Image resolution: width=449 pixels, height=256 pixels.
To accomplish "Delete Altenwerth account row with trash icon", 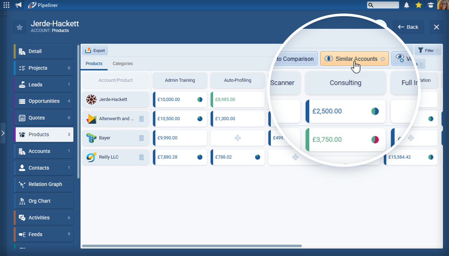I will (x=141, y=119).
